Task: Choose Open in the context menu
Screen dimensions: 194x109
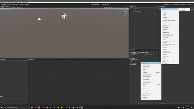Action: [151, 68]
